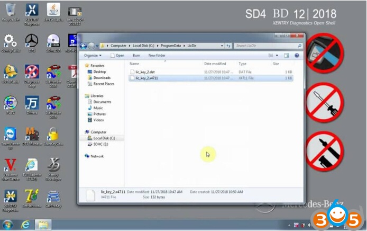Select the benz SDC4 2018.12 video file icon

coord(75,16)
